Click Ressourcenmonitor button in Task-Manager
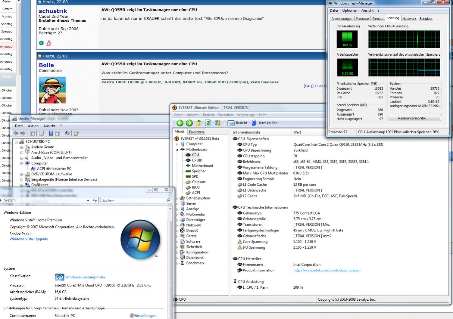The height and width of the screenshot is (319, 453). click(x=414, y=118)
